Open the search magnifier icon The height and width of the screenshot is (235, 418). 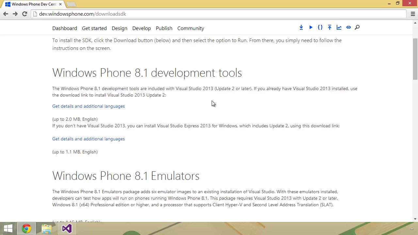357,27
